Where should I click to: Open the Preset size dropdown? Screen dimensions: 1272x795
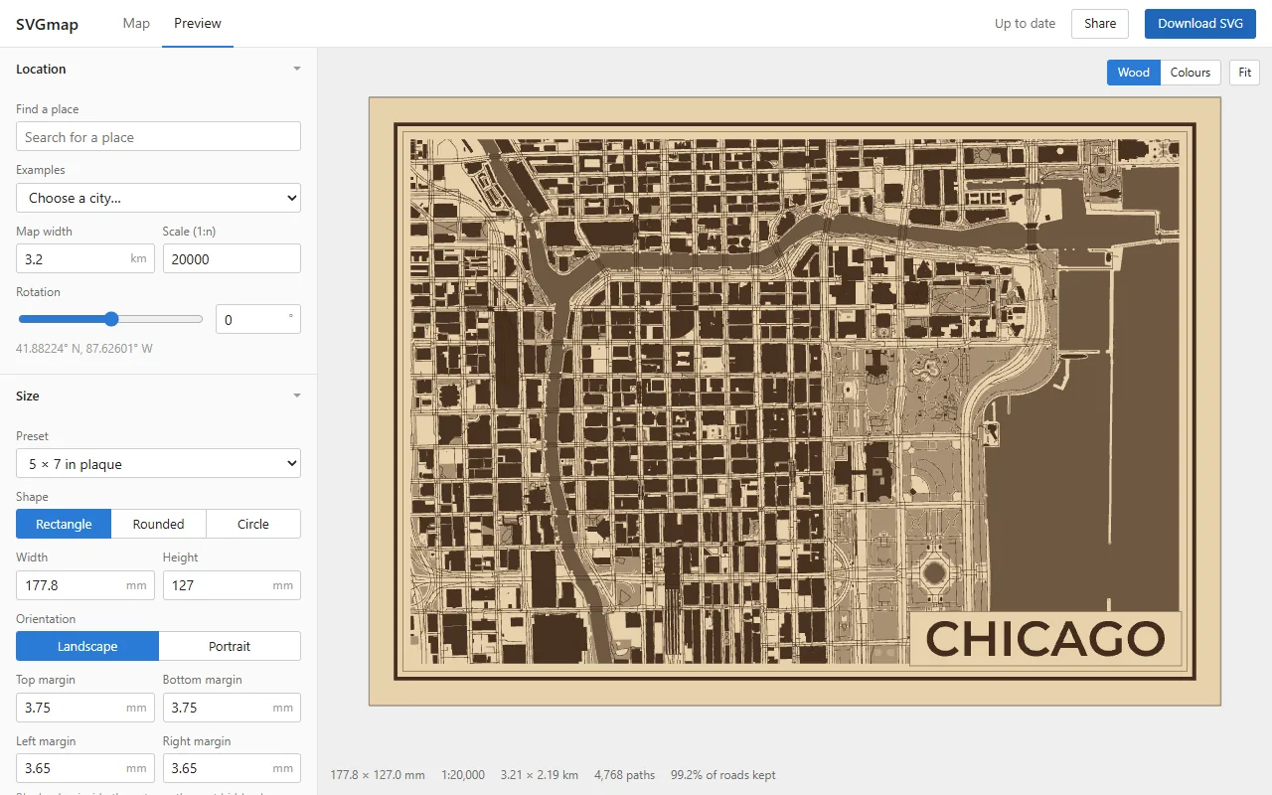[x=158, y=464]
